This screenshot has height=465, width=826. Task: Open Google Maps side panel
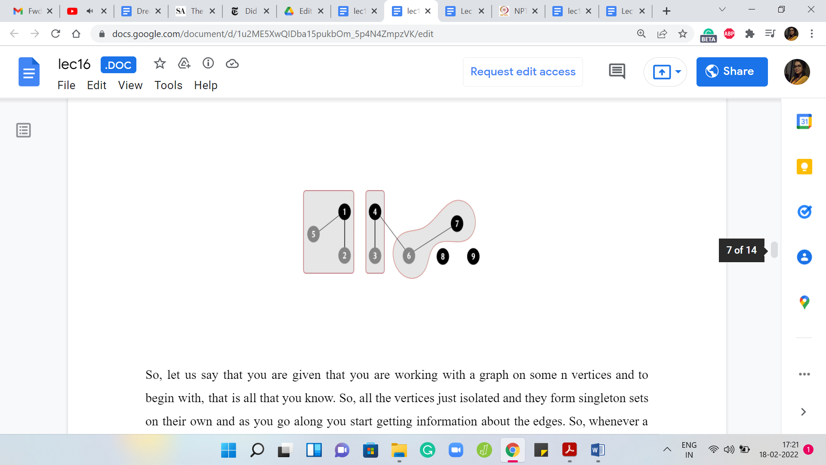(x=804, y=302)
